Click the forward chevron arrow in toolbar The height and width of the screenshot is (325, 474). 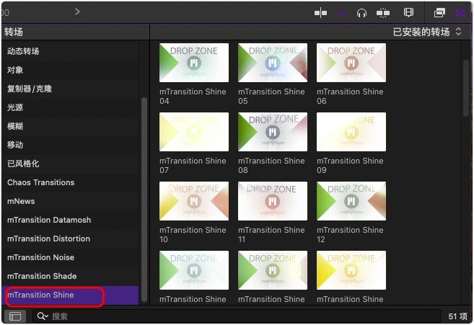[77, 12]
